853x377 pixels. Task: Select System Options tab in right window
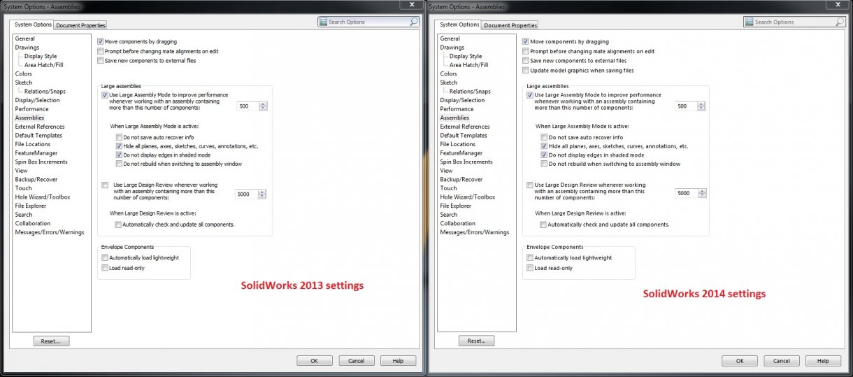pos(459,24)
